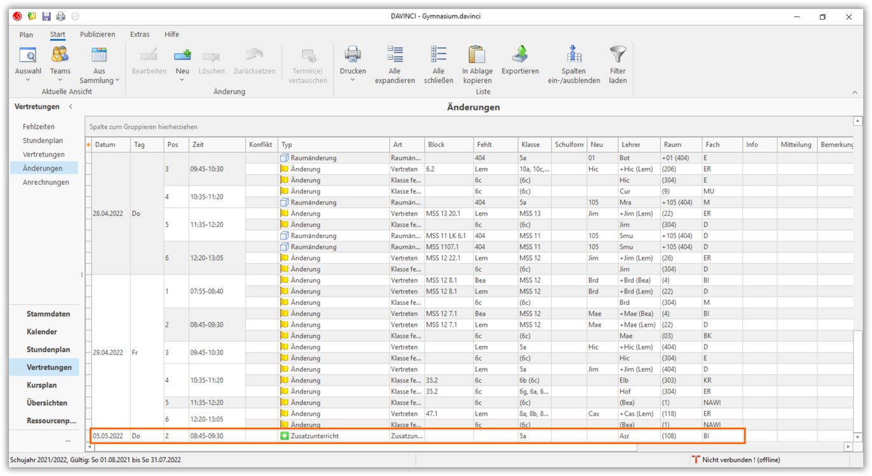Copy list with In Ablage kopieren
Viewport: 872px width, 476px height.
point(477,55)
